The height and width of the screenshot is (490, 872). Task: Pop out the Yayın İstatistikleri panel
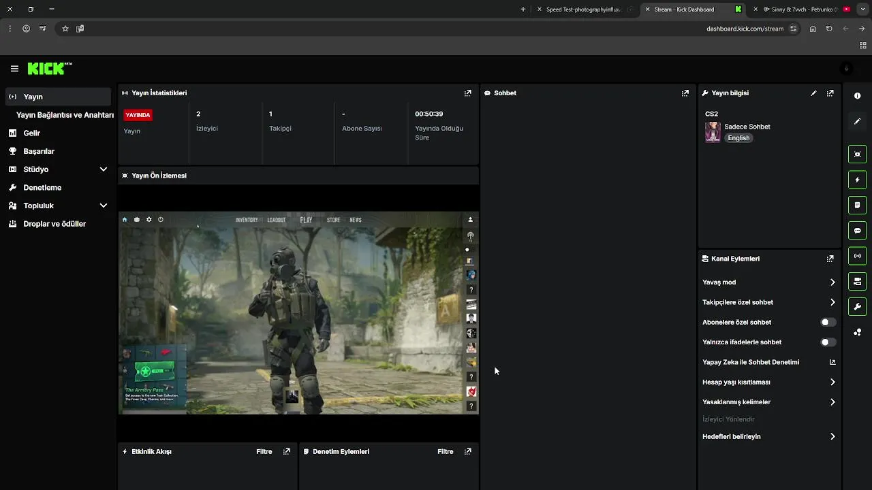(x=468, y=93)
